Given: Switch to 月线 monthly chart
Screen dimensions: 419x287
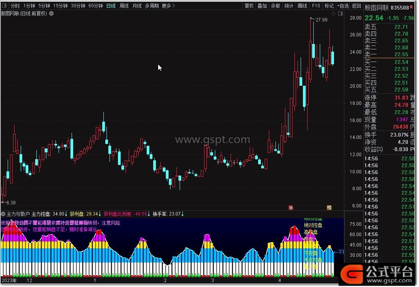Looking at the screenshot, I should (137, 6).
